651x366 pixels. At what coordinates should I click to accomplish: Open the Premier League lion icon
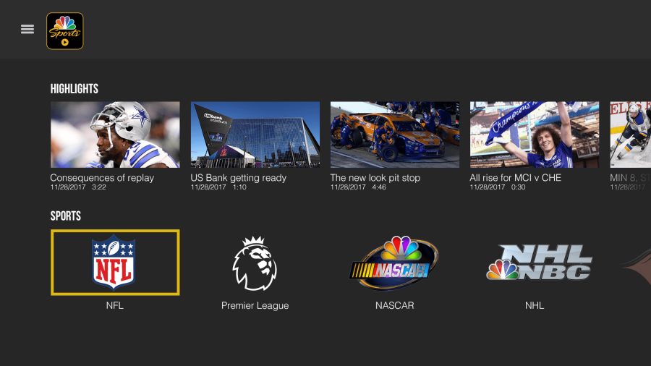pyautogui.click(x=255, y=263)
